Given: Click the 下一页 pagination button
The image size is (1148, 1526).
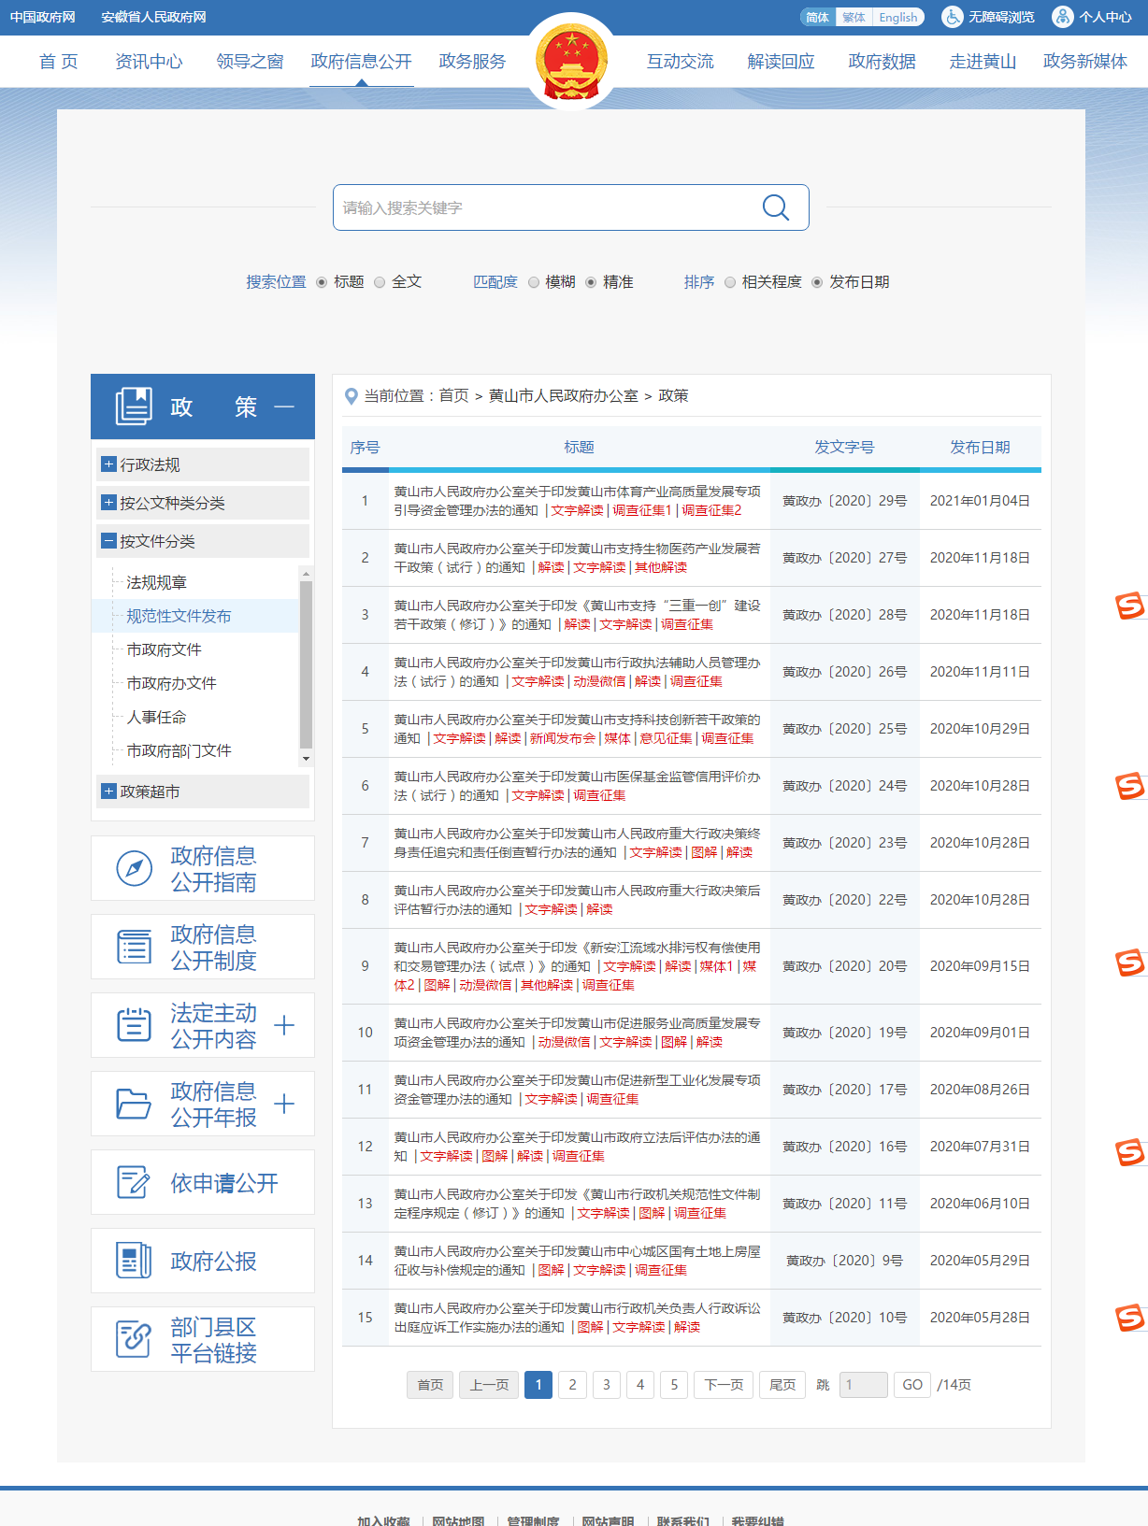Looking at the screenshot, I should tap(724, 1385).
